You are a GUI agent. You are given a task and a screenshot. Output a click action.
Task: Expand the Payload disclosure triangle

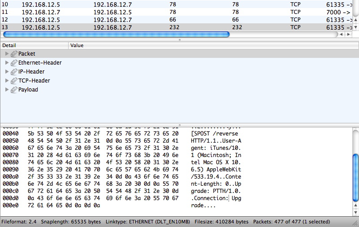[7, 89]
